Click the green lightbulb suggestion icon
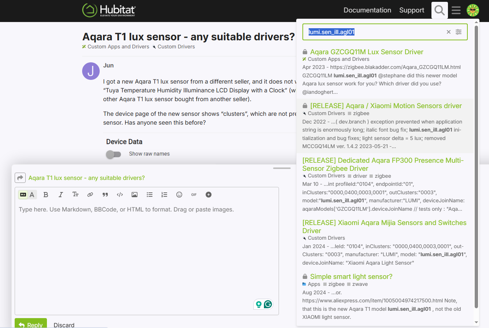 (259, 304)
